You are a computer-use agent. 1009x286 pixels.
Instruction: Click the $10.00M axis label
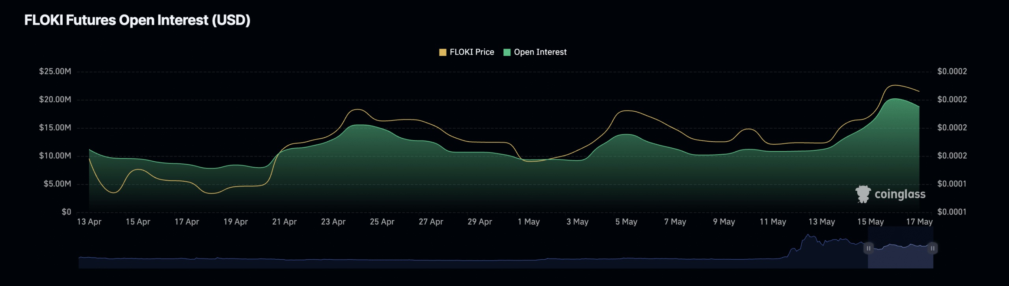tap(55, 156)
